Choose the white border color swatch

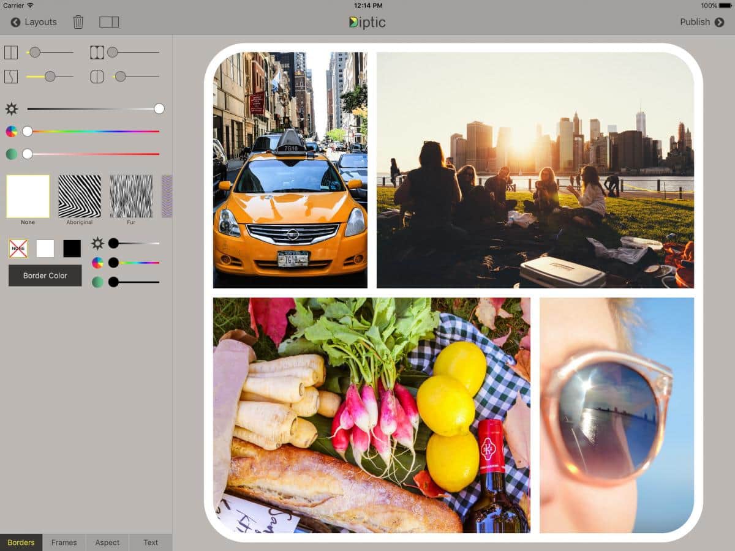45,249
